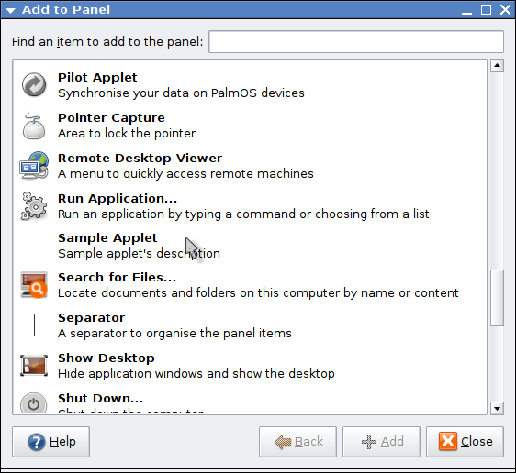This screenshot has width=516, height=473.
Task: Click the Back button
Action: tap(297, 442)
